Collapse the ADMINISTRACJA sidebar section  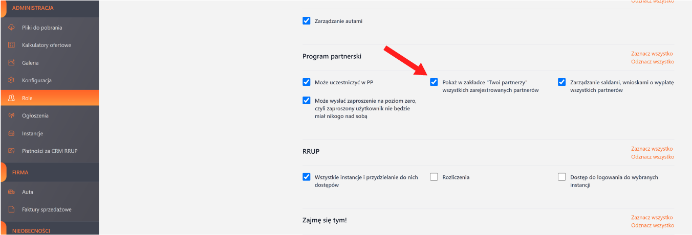point(33,8)
